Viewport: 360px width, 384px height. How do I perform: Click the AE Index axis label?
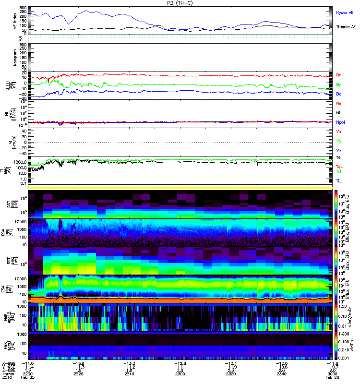tap(15, 21)
